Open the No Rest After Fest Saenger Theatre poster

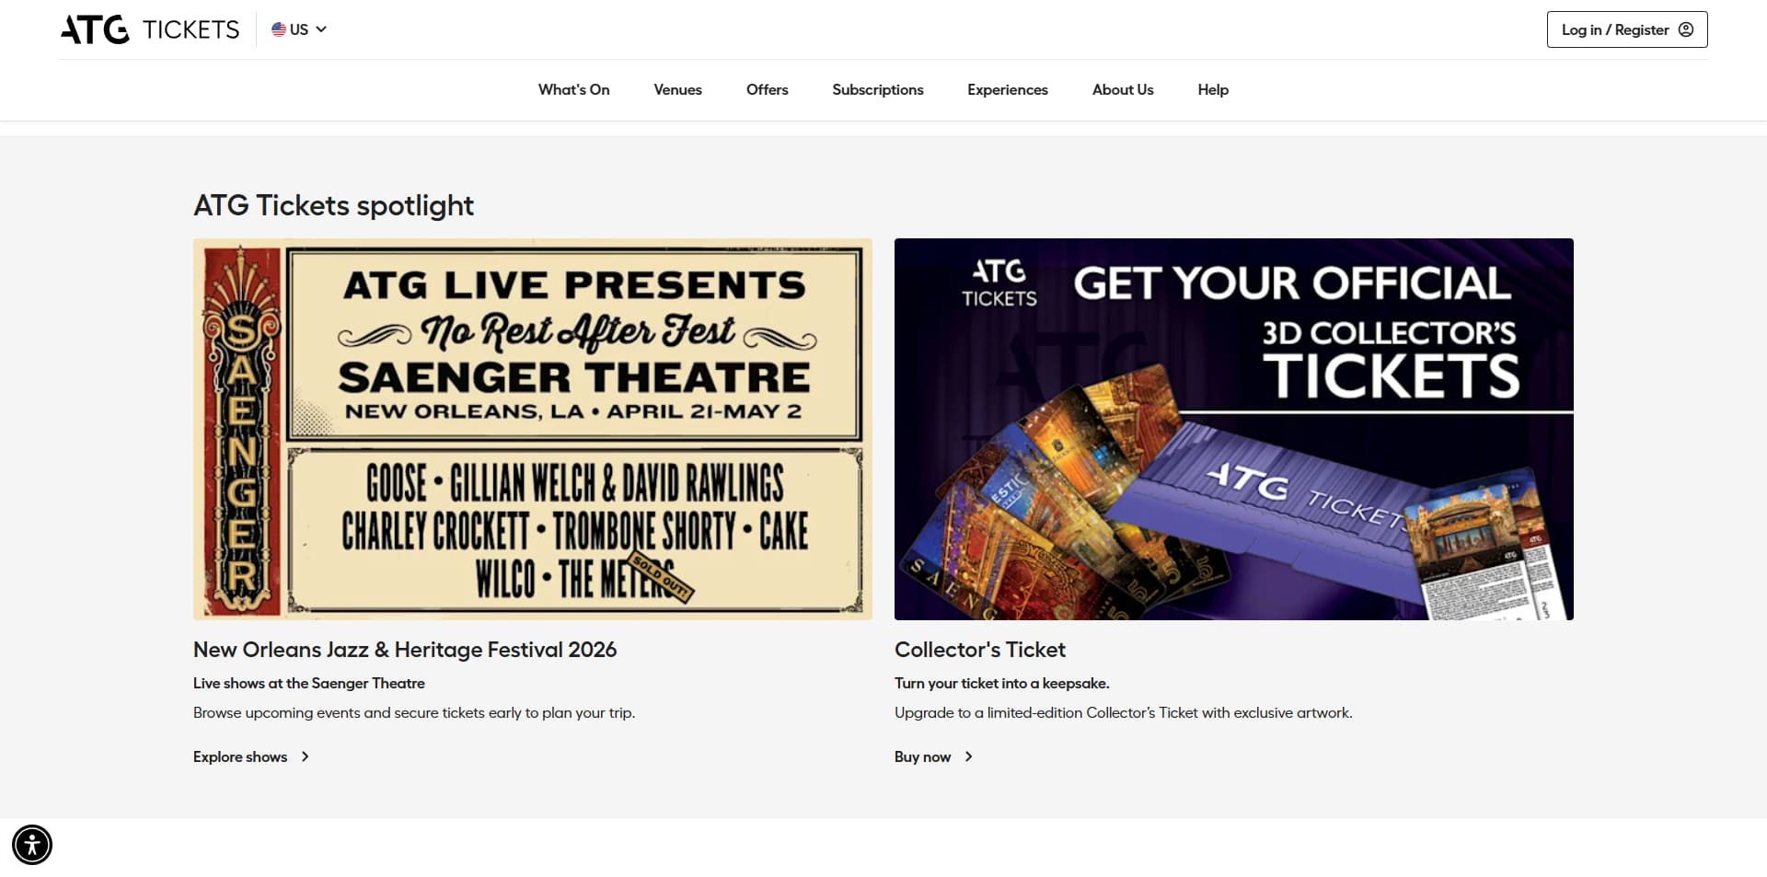[532, 429]
